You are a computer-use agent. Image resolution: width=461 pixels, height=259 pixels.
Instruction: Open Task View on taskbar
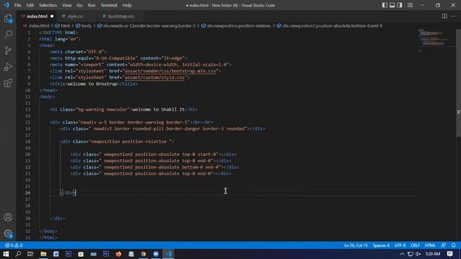[30, 254]
